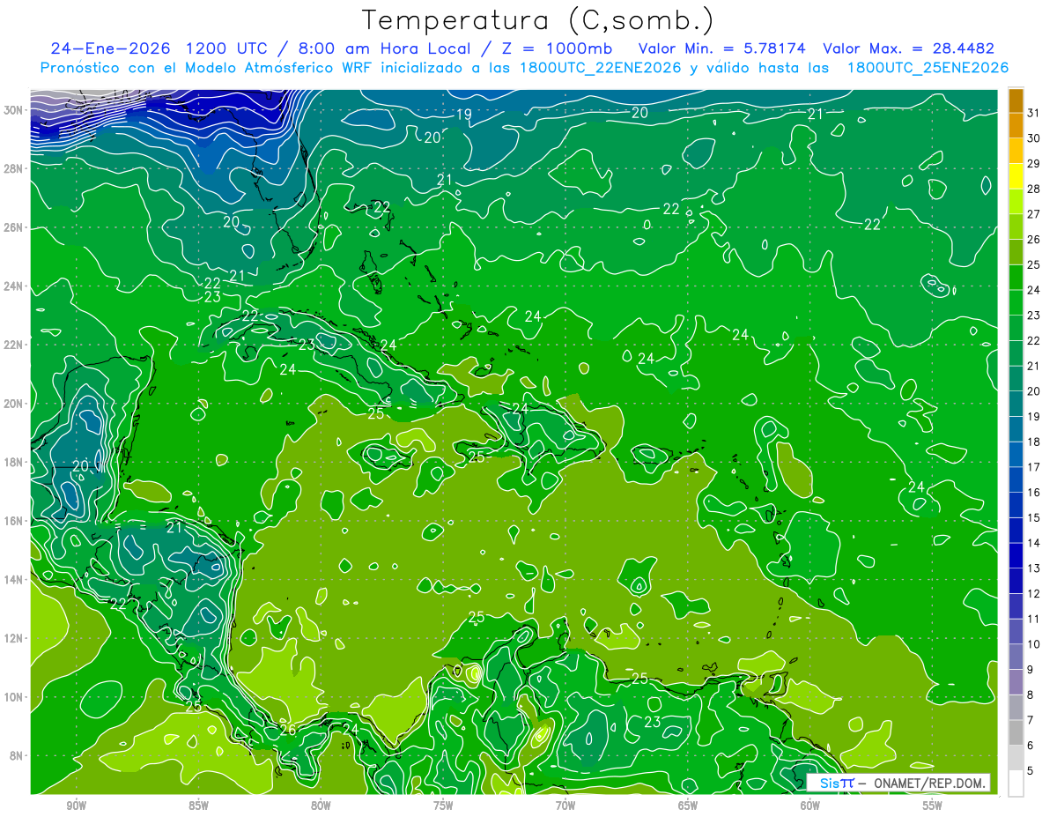Screen dimensions: 1057x817
Task: Click the title "Temperatura (C,somb.)"
Action: click(537, 21)
